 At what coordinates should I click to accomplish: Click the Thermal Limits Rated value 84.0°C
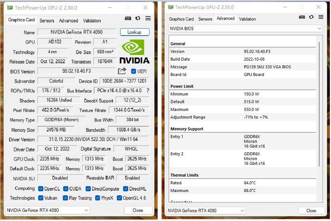(250, 183)
